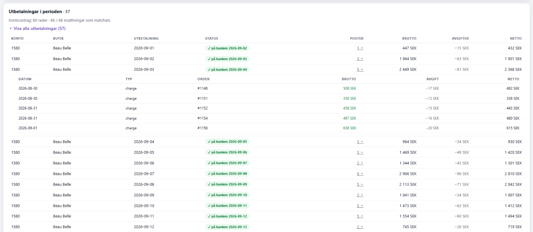Expand poster for payout 2026-09-04
Viewport: 533px width, 232px height.
[x=360, y=142]
